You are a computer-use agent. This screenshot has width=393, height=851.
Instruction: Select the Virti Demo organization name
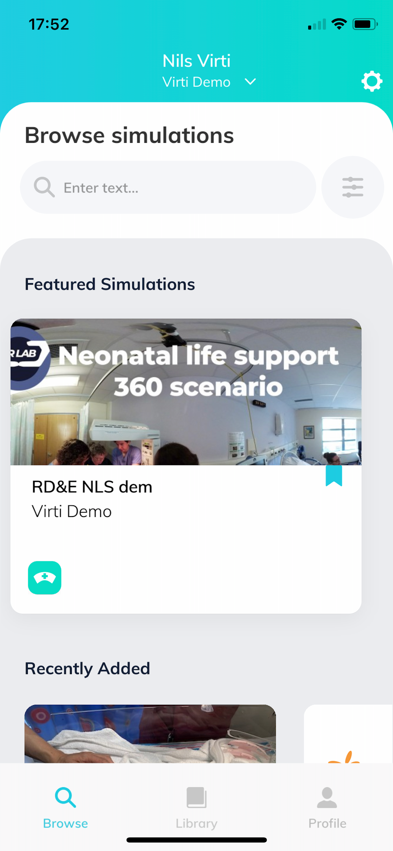click(196, 82)
